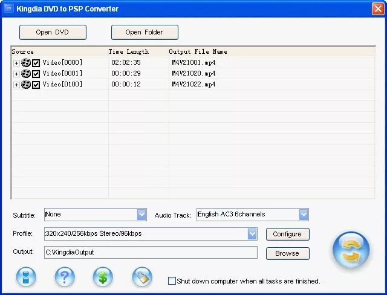Click the Time Length column header

[x=138, y=51]
